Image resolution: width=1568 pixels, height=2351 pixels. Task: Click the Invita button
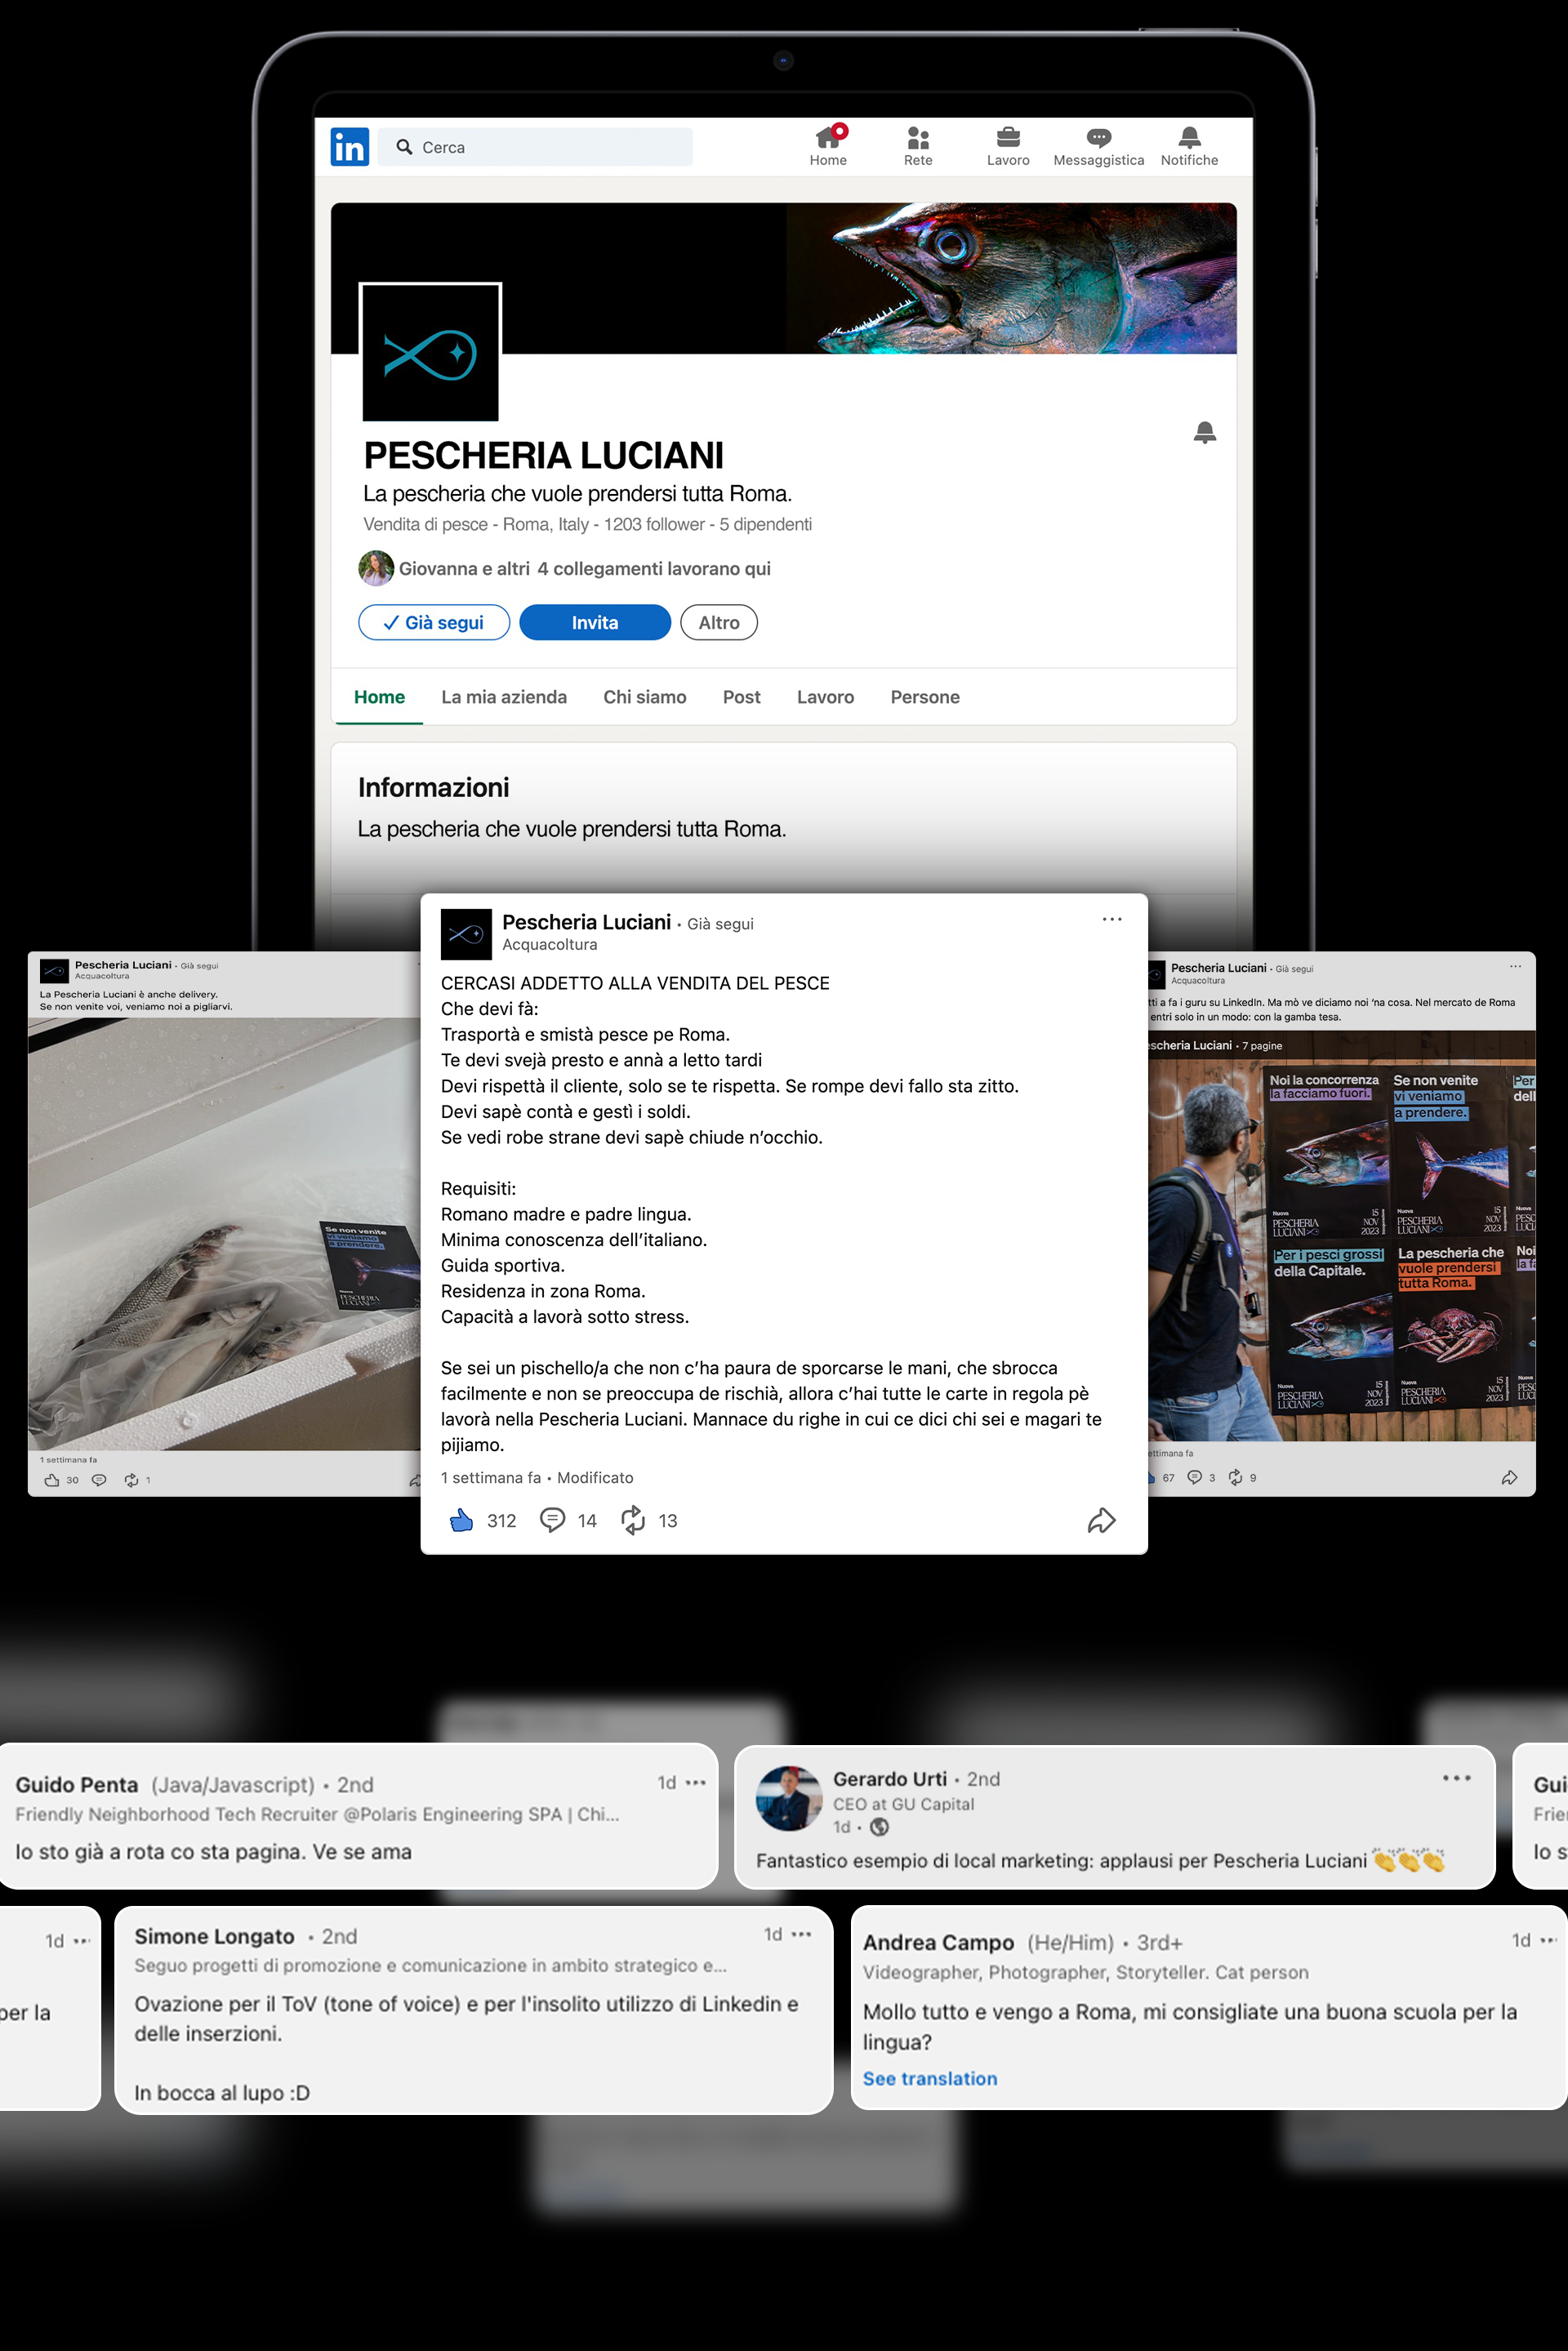point(595,622)
